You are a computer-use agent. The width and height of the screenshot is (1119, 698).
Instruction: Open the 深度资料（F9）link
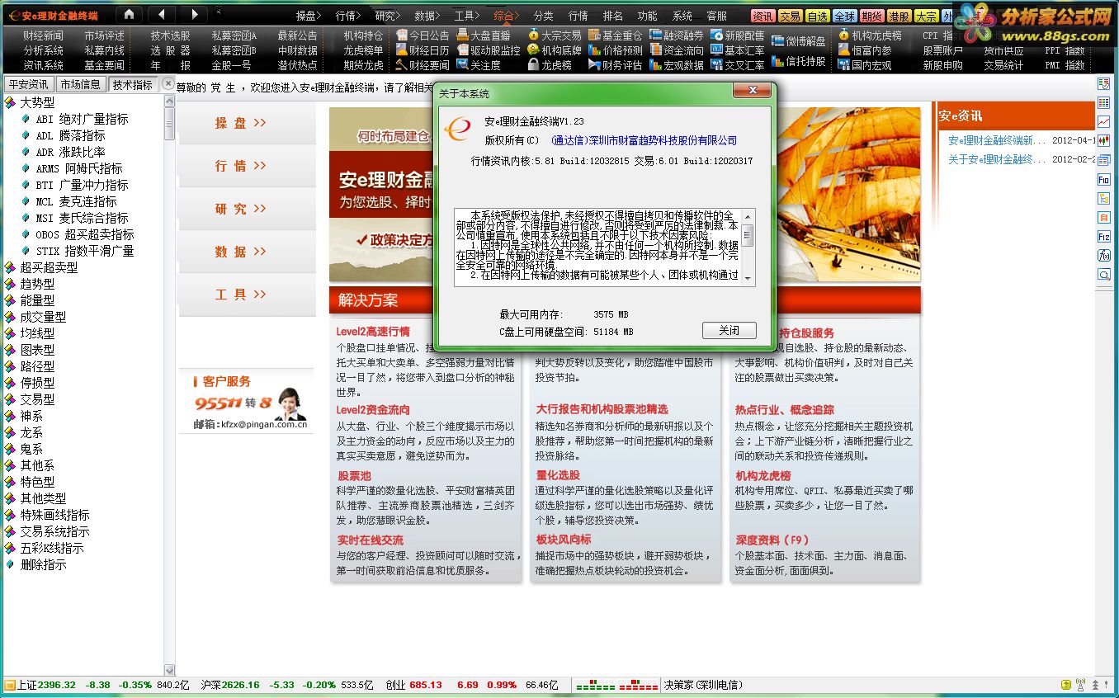click(x=772, y=540)
